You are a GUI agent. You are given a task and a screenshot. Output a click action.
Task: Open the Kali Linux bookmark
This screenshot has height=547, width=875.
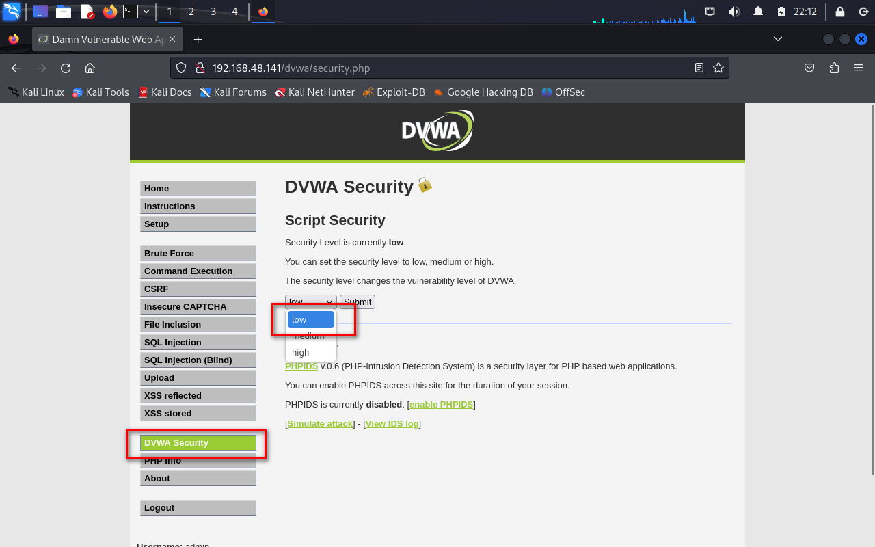point(36,92)
